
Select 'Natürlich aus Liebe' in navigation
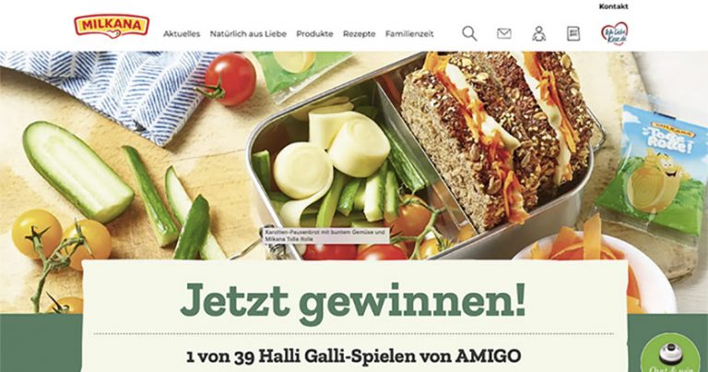(248, 34)
